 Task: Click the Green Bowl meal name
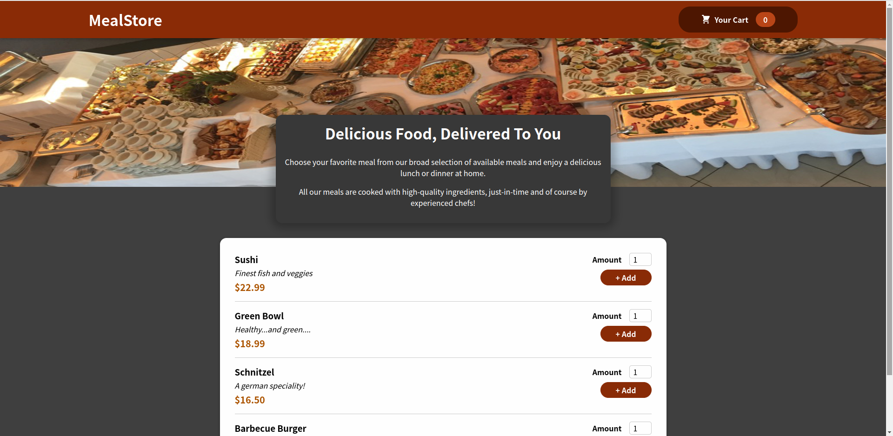[259, 316]
